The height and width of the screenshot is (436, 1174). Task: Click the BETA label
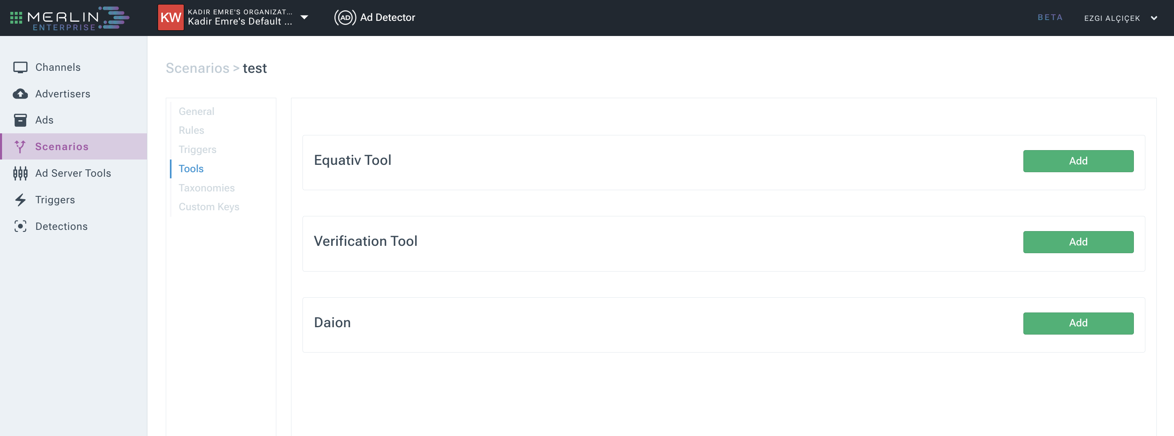pos(1050,17)
